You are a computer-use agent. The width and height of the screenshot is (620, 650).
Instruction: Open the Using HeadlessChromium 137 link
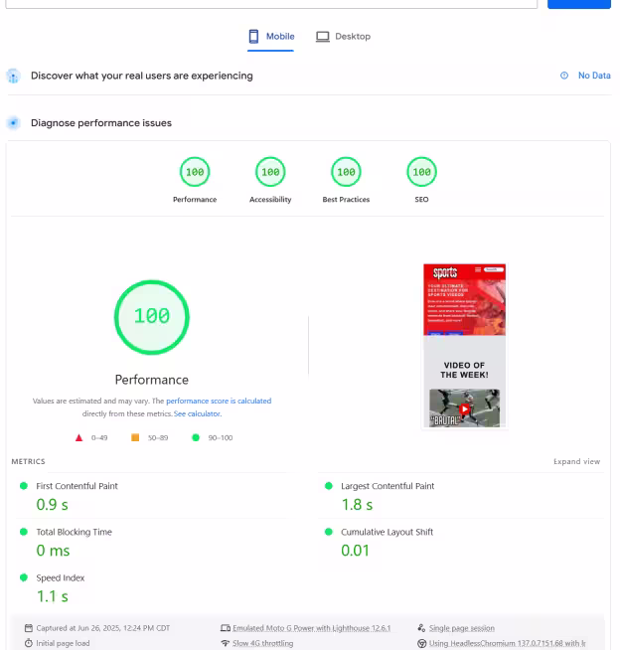coord(508,643)
